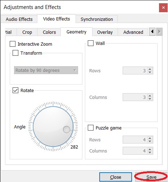Switch to the Audio Effects tab

19,19
